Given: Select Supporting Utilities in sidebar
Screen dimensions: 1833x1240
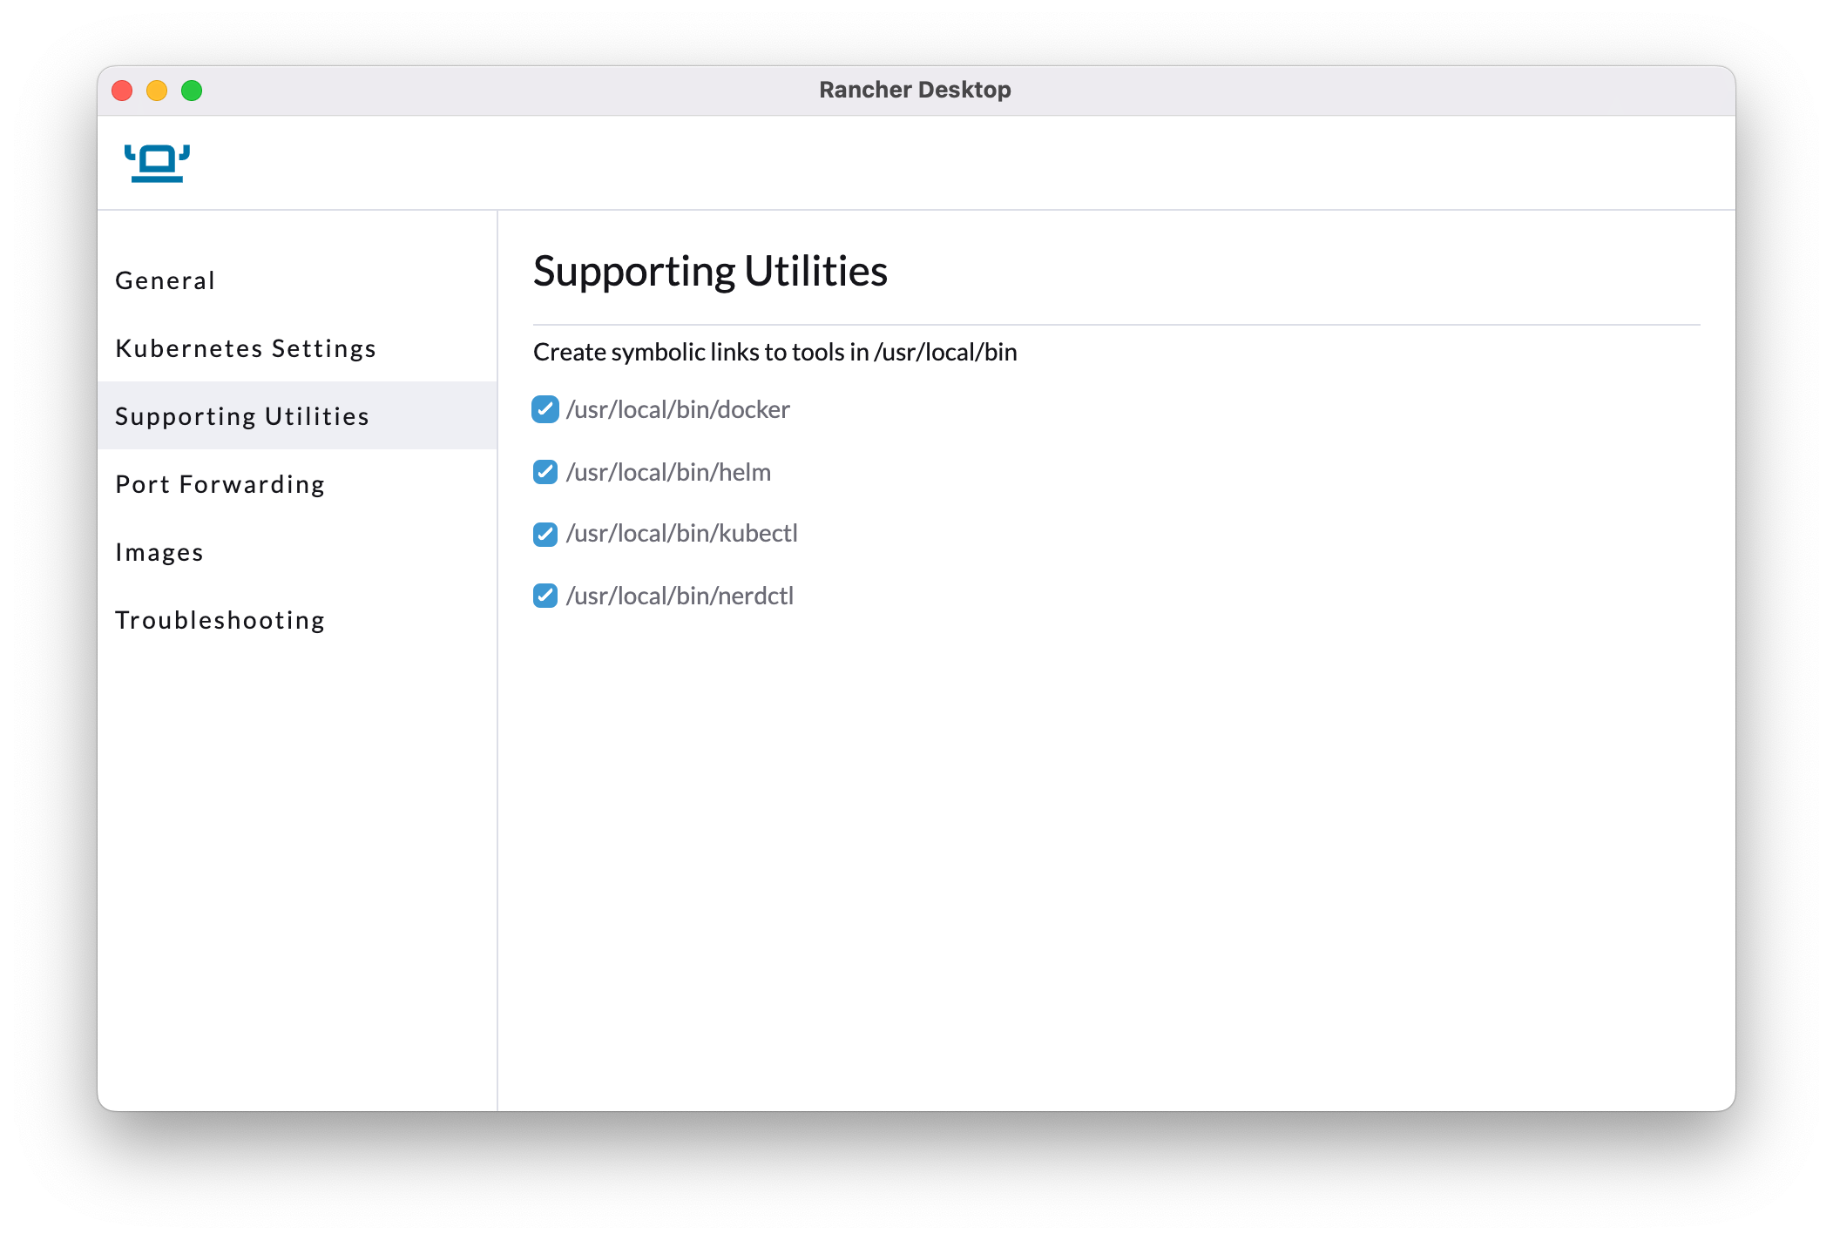Looking at the screenshot, I should click(244, 415).
